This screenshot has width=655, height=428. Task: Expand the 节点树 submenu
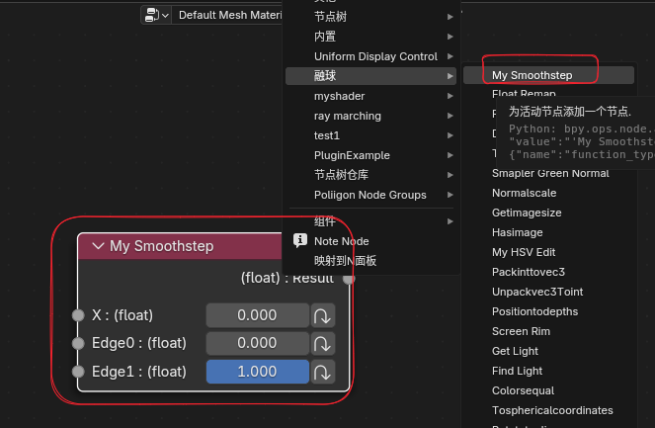point(370,17)
